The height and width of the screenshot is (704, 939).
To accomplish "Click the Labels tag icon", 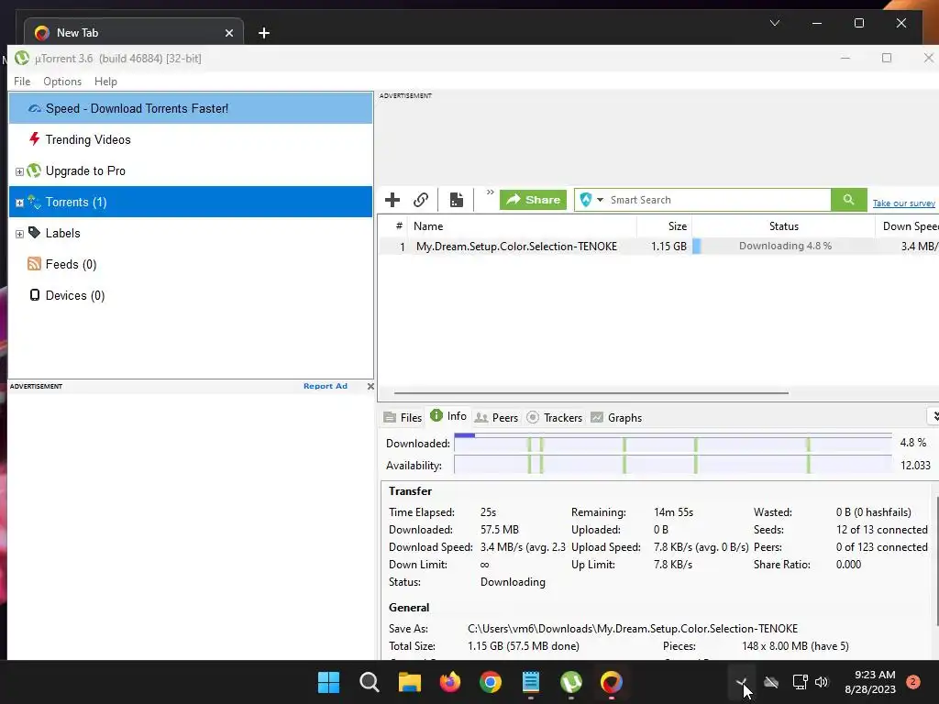I will coord(35,232).
